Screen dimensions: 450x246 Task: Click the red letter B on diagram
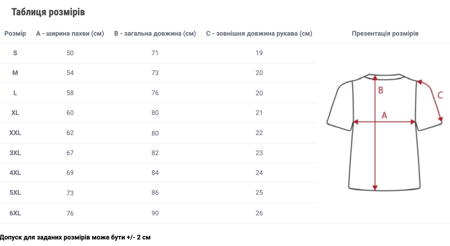point(380,90)
